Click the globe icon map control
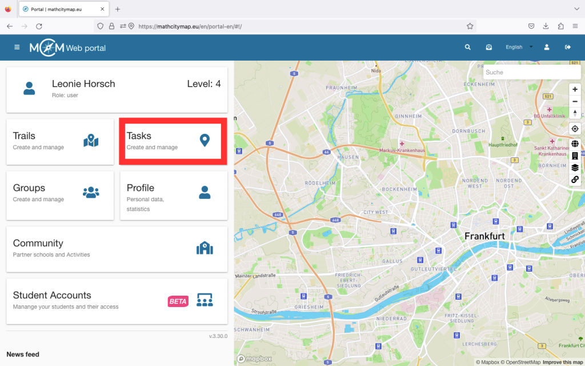 click(x=575, y=144)
